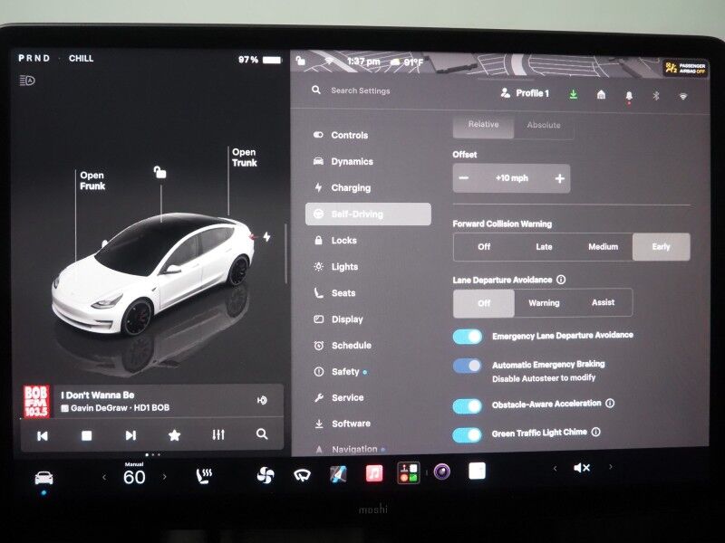Show Green Traffic Light Chime info icon
This screenshot has width=725, height=543.
coord(596,433)
